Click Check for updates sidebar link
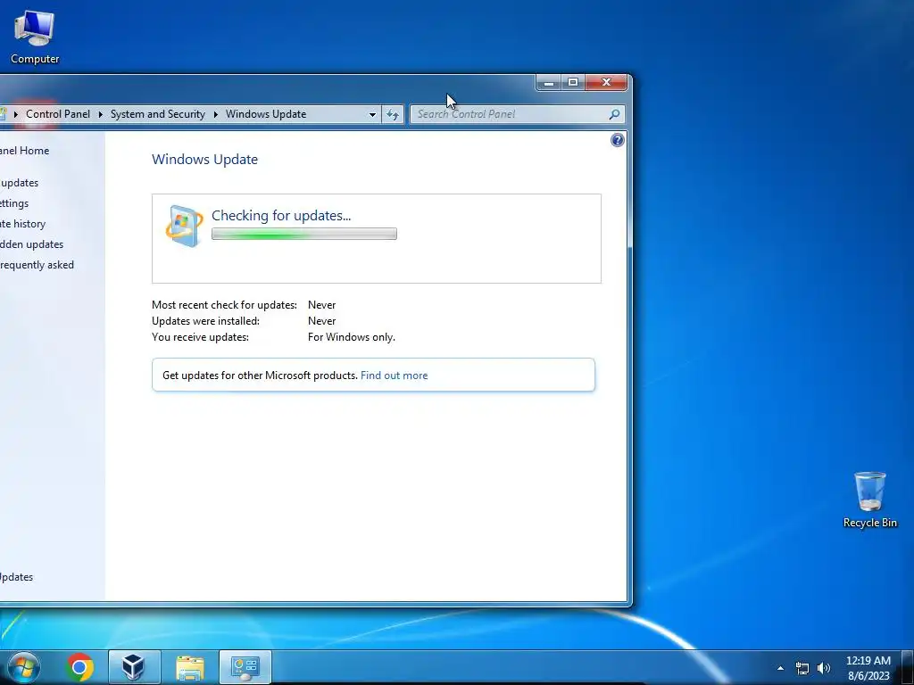Viewport: 914px width, 685px height. point(20,183)
